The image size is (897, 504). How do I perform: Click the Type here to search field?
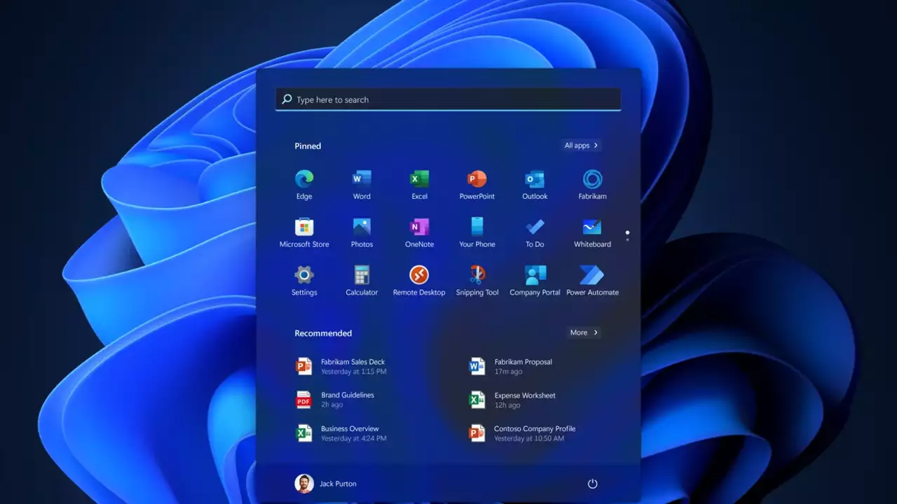448,99
